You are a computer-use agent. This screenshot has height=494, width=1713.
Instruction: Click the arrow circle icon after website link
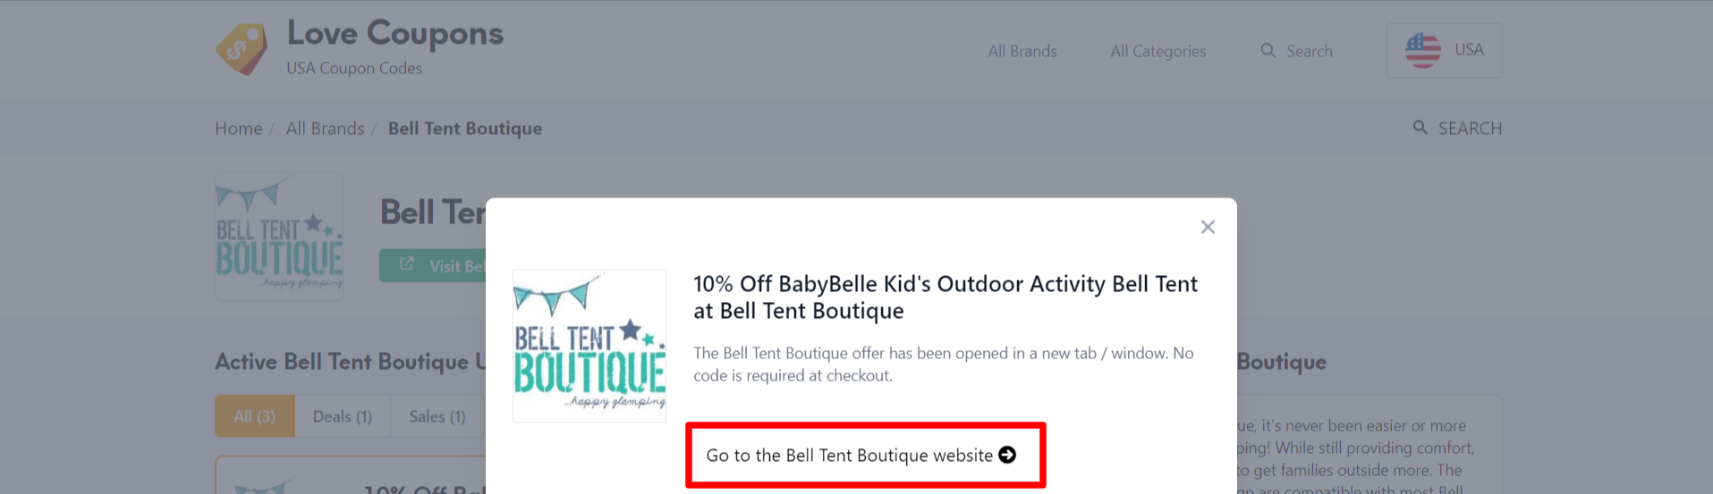pos(1007,455)
